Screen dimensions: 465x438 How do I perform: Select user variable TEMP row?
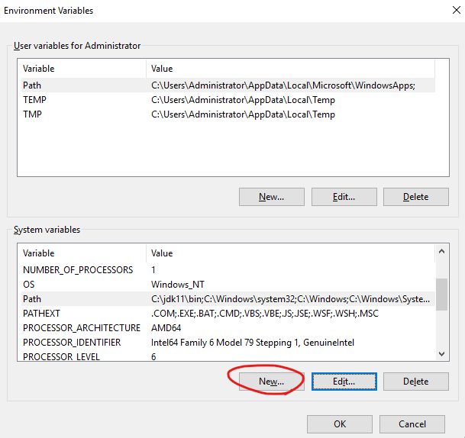click(x=228, y=100)
